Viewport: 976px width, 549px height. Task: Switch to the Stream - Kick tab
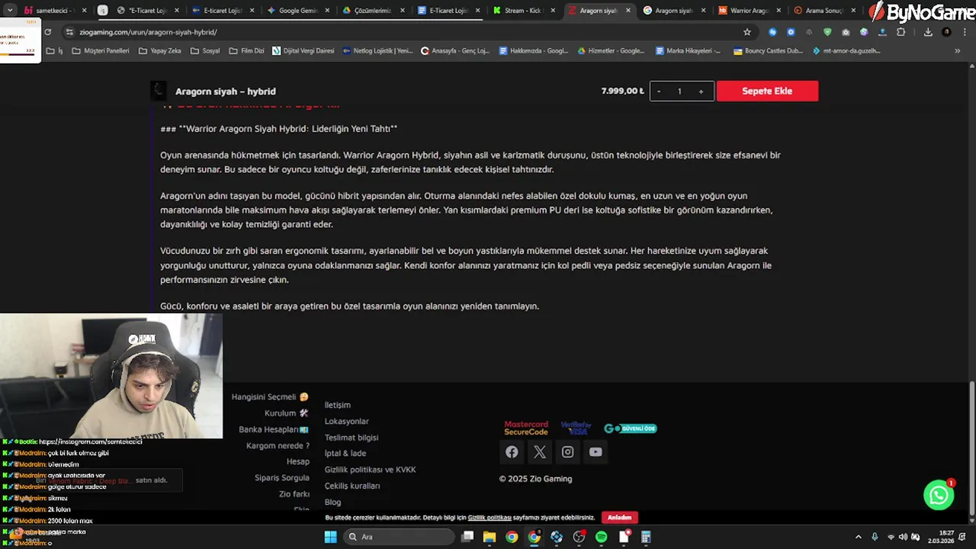point(522,11)
